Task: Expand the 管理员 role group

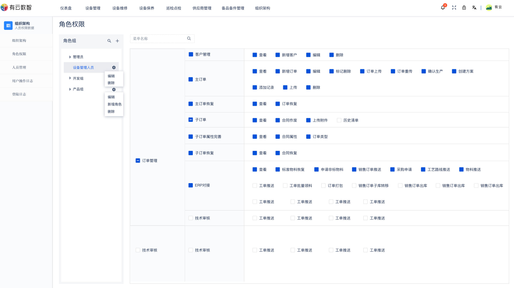Action: click(x=70, y=57)
